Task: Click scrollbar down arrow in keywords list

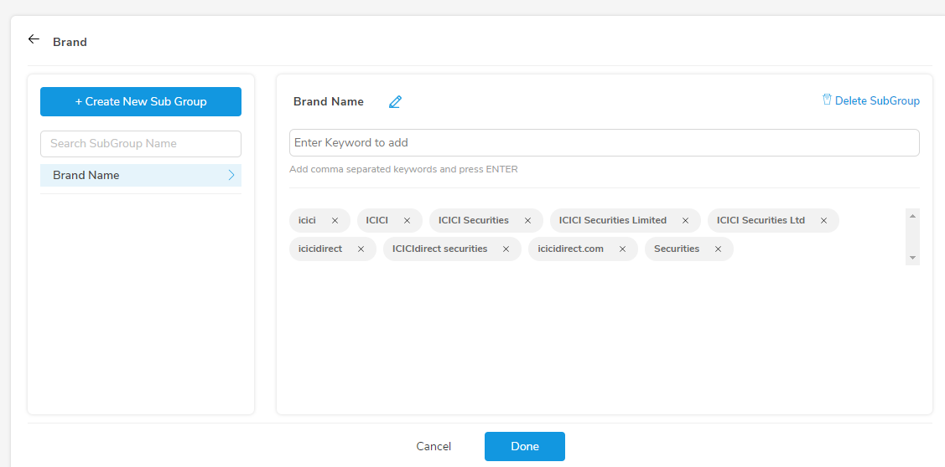Action: point(912,258)
